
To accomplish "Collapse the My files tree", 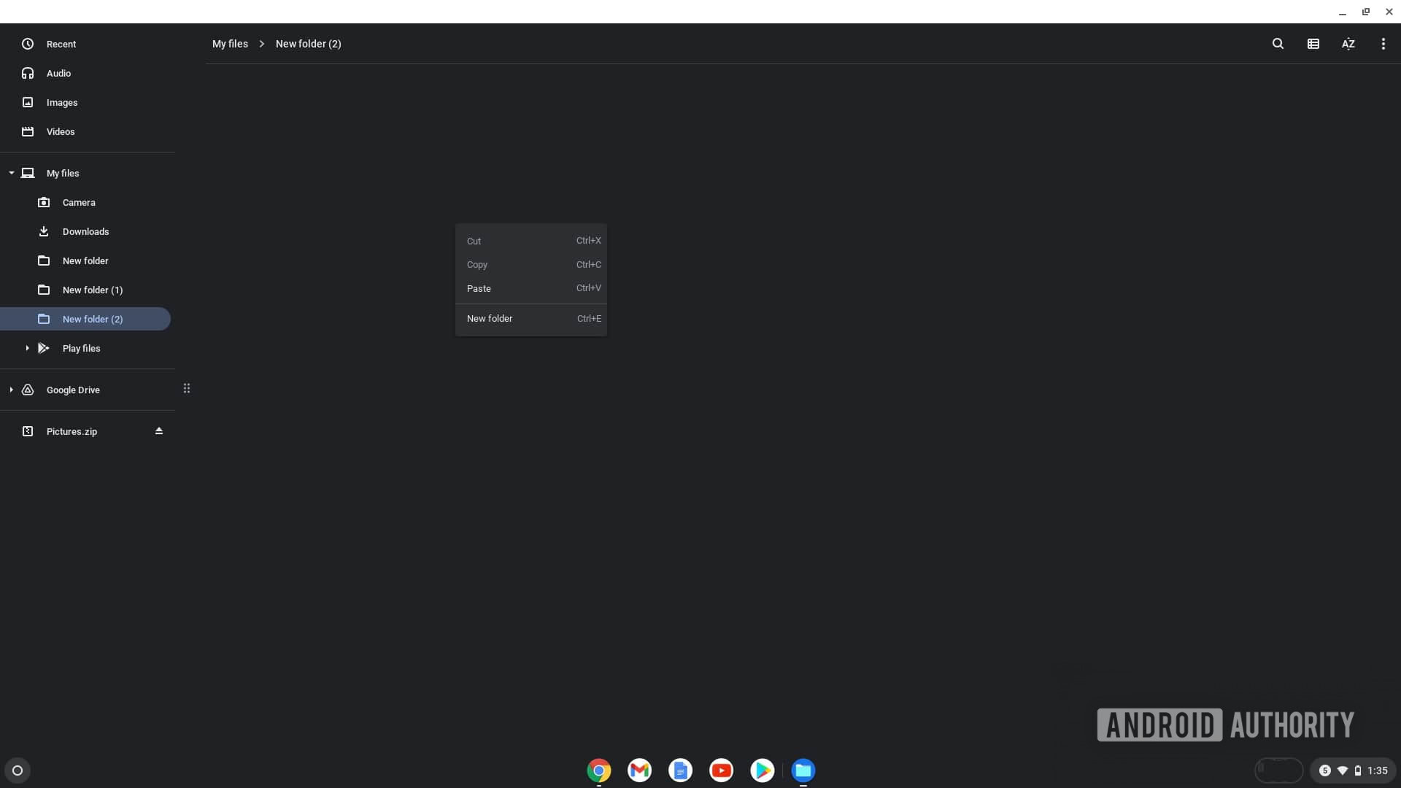I will coord(12,173).
